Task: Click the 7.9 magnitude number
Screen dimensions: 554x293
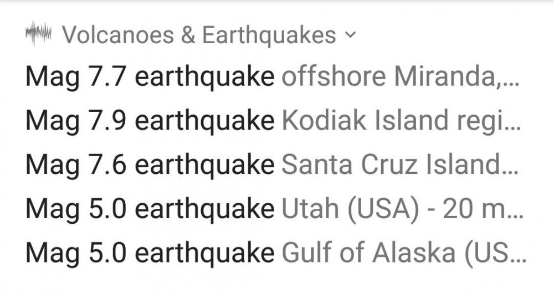Action: 104,121
